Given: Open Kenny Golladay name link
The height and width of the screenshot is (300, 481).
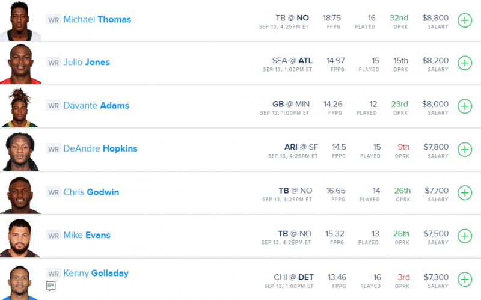Looking at the screenshot, I should [96, 273].
